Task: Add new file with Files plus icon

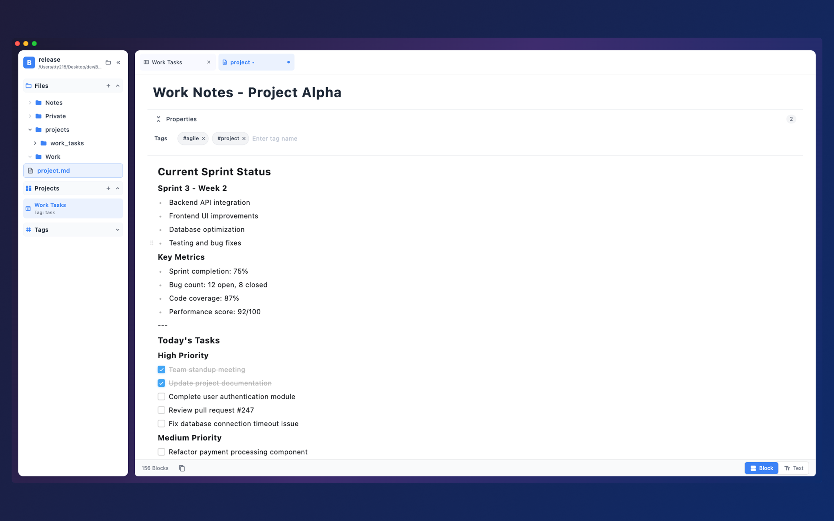Action: (x=108, y=86)
